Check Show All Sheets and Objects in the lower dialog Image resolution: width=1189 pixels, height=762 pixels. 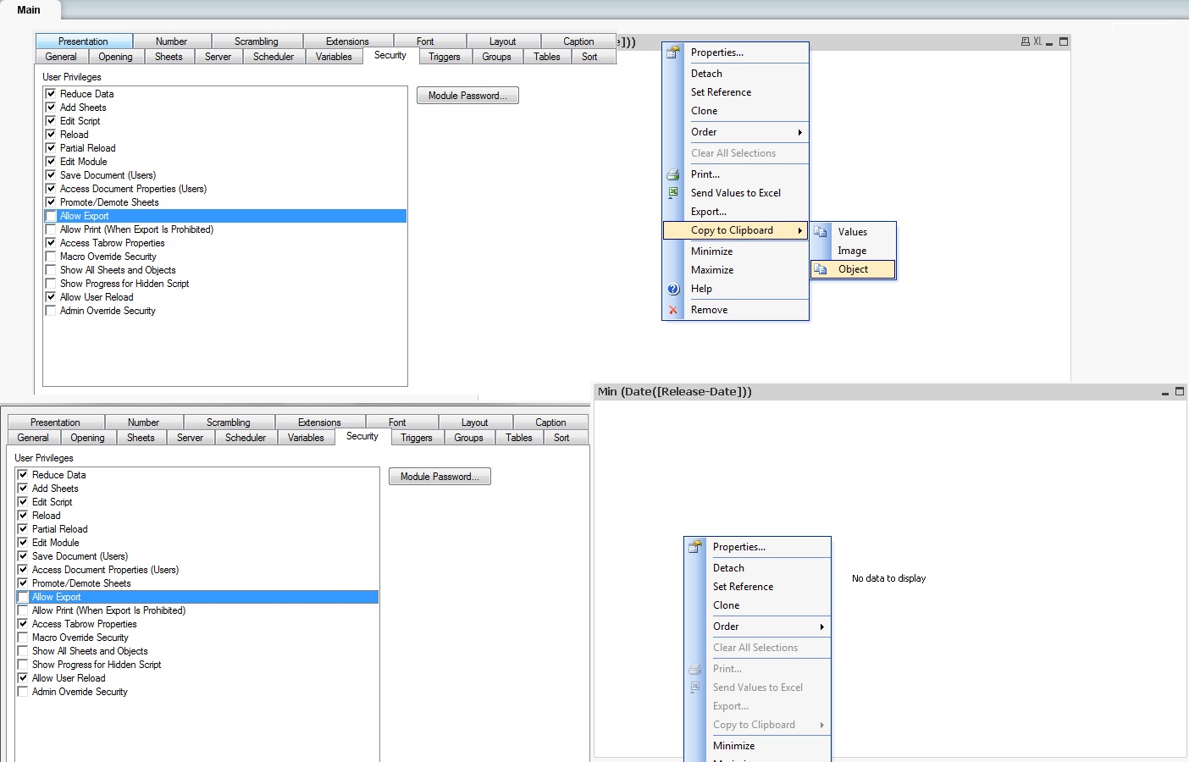point(23,651)
